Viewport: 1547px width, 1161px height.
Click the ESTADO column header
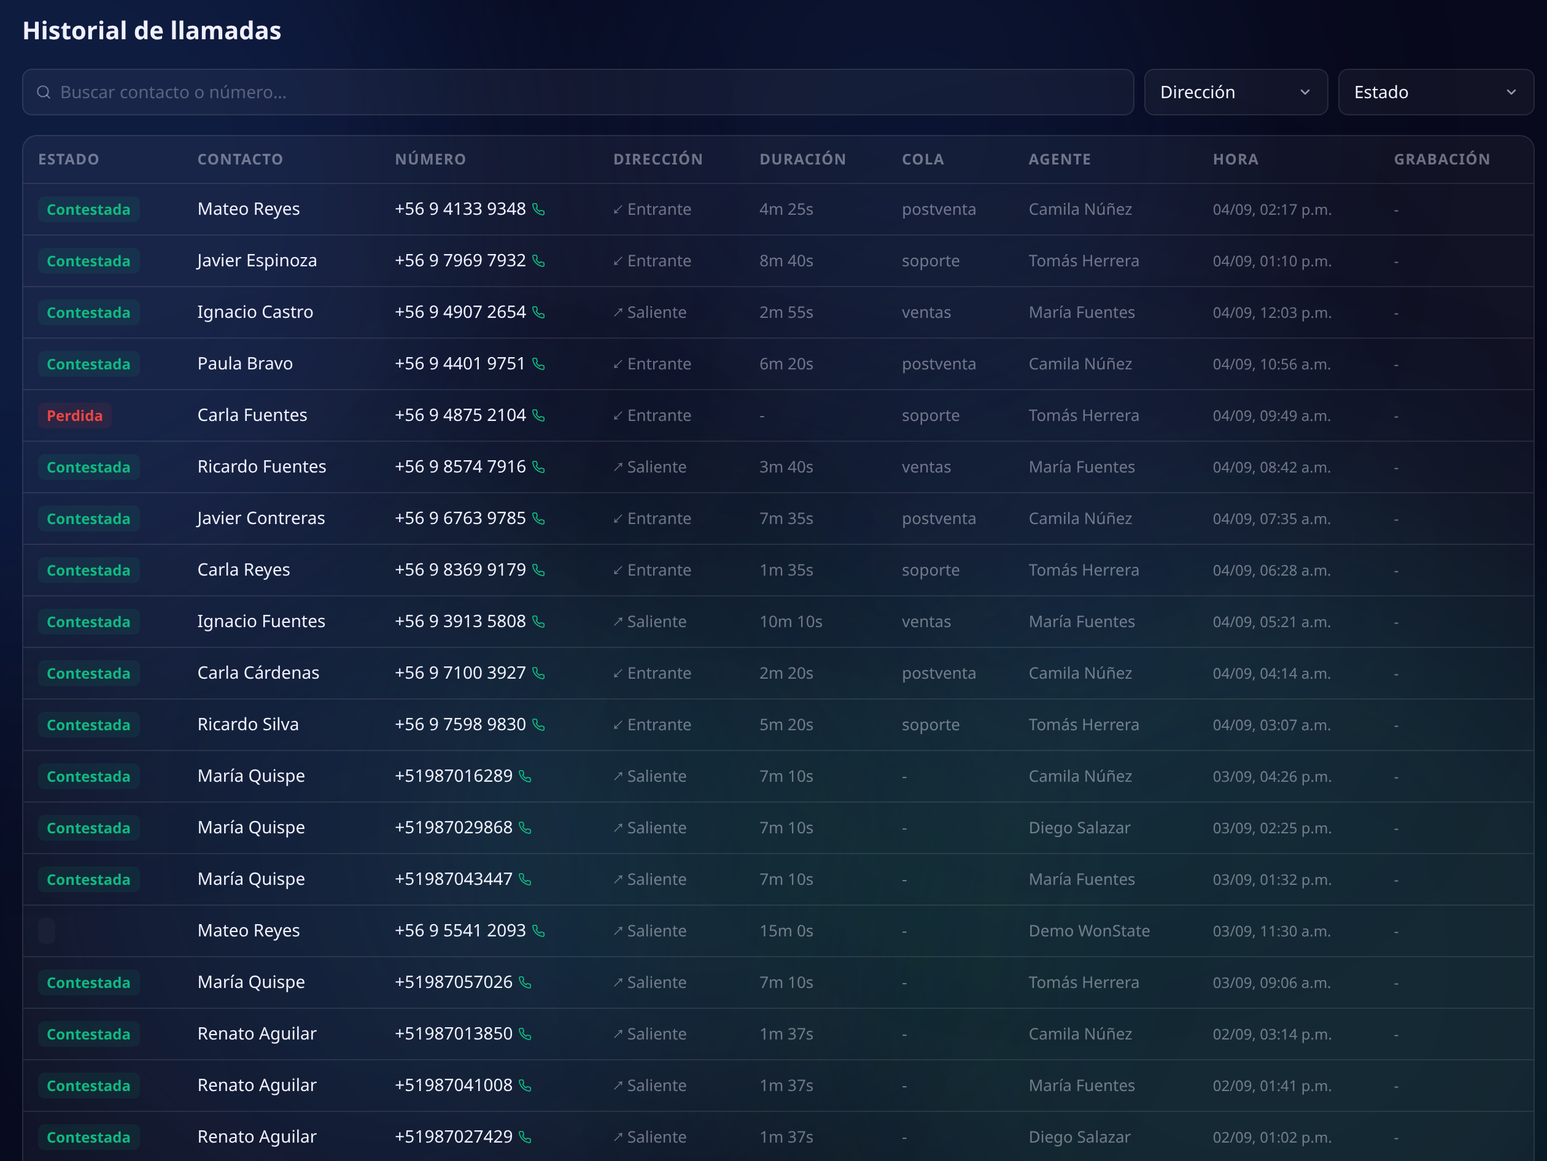(x=69, y=160)
